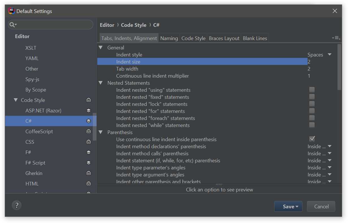Image resolution: width=348 pixels, height=223 pixels.
Task: Enable Indent nested "lock" statements
Action: tap(312, 104)
